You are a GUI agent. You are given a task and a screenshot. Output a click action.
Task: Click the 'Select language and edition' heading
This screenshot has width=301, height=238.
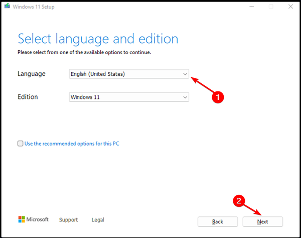pos(98,39)
